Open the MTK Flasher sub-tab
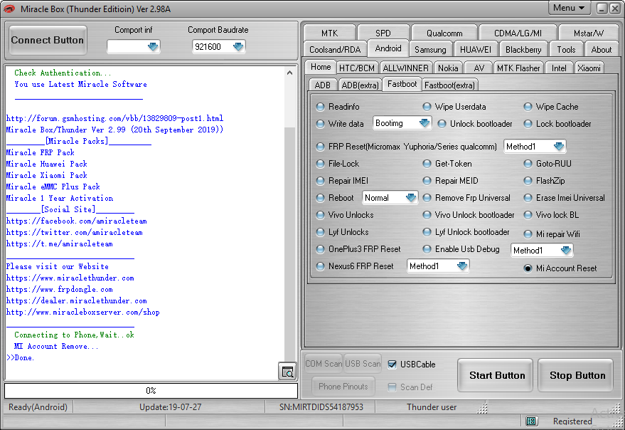The height and width of the screenshot is (430, 625). click(518, 68)
